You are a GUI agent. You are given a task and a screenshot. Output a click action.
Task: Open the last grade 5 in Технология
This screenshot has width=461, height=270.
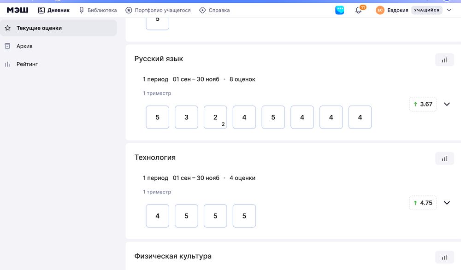(244, 216)
